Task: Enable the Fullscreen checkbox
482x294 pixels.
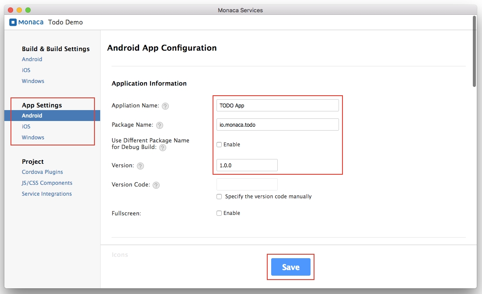Action: point(219,213)
